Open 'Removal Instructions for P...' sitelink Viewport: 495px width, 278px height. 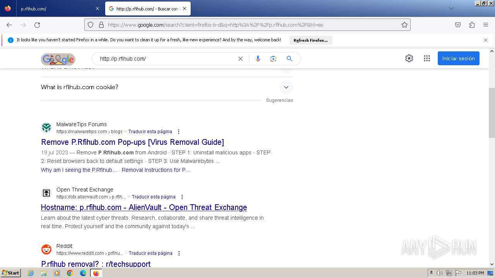point(156,170)
